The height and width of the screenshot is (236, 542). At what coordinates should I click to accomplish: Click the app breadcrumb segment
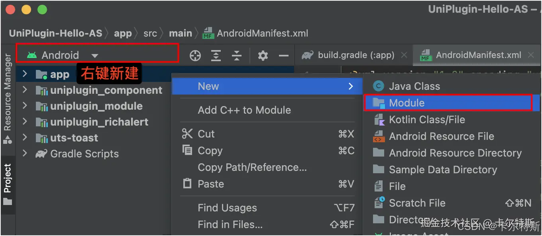[123, 33]
